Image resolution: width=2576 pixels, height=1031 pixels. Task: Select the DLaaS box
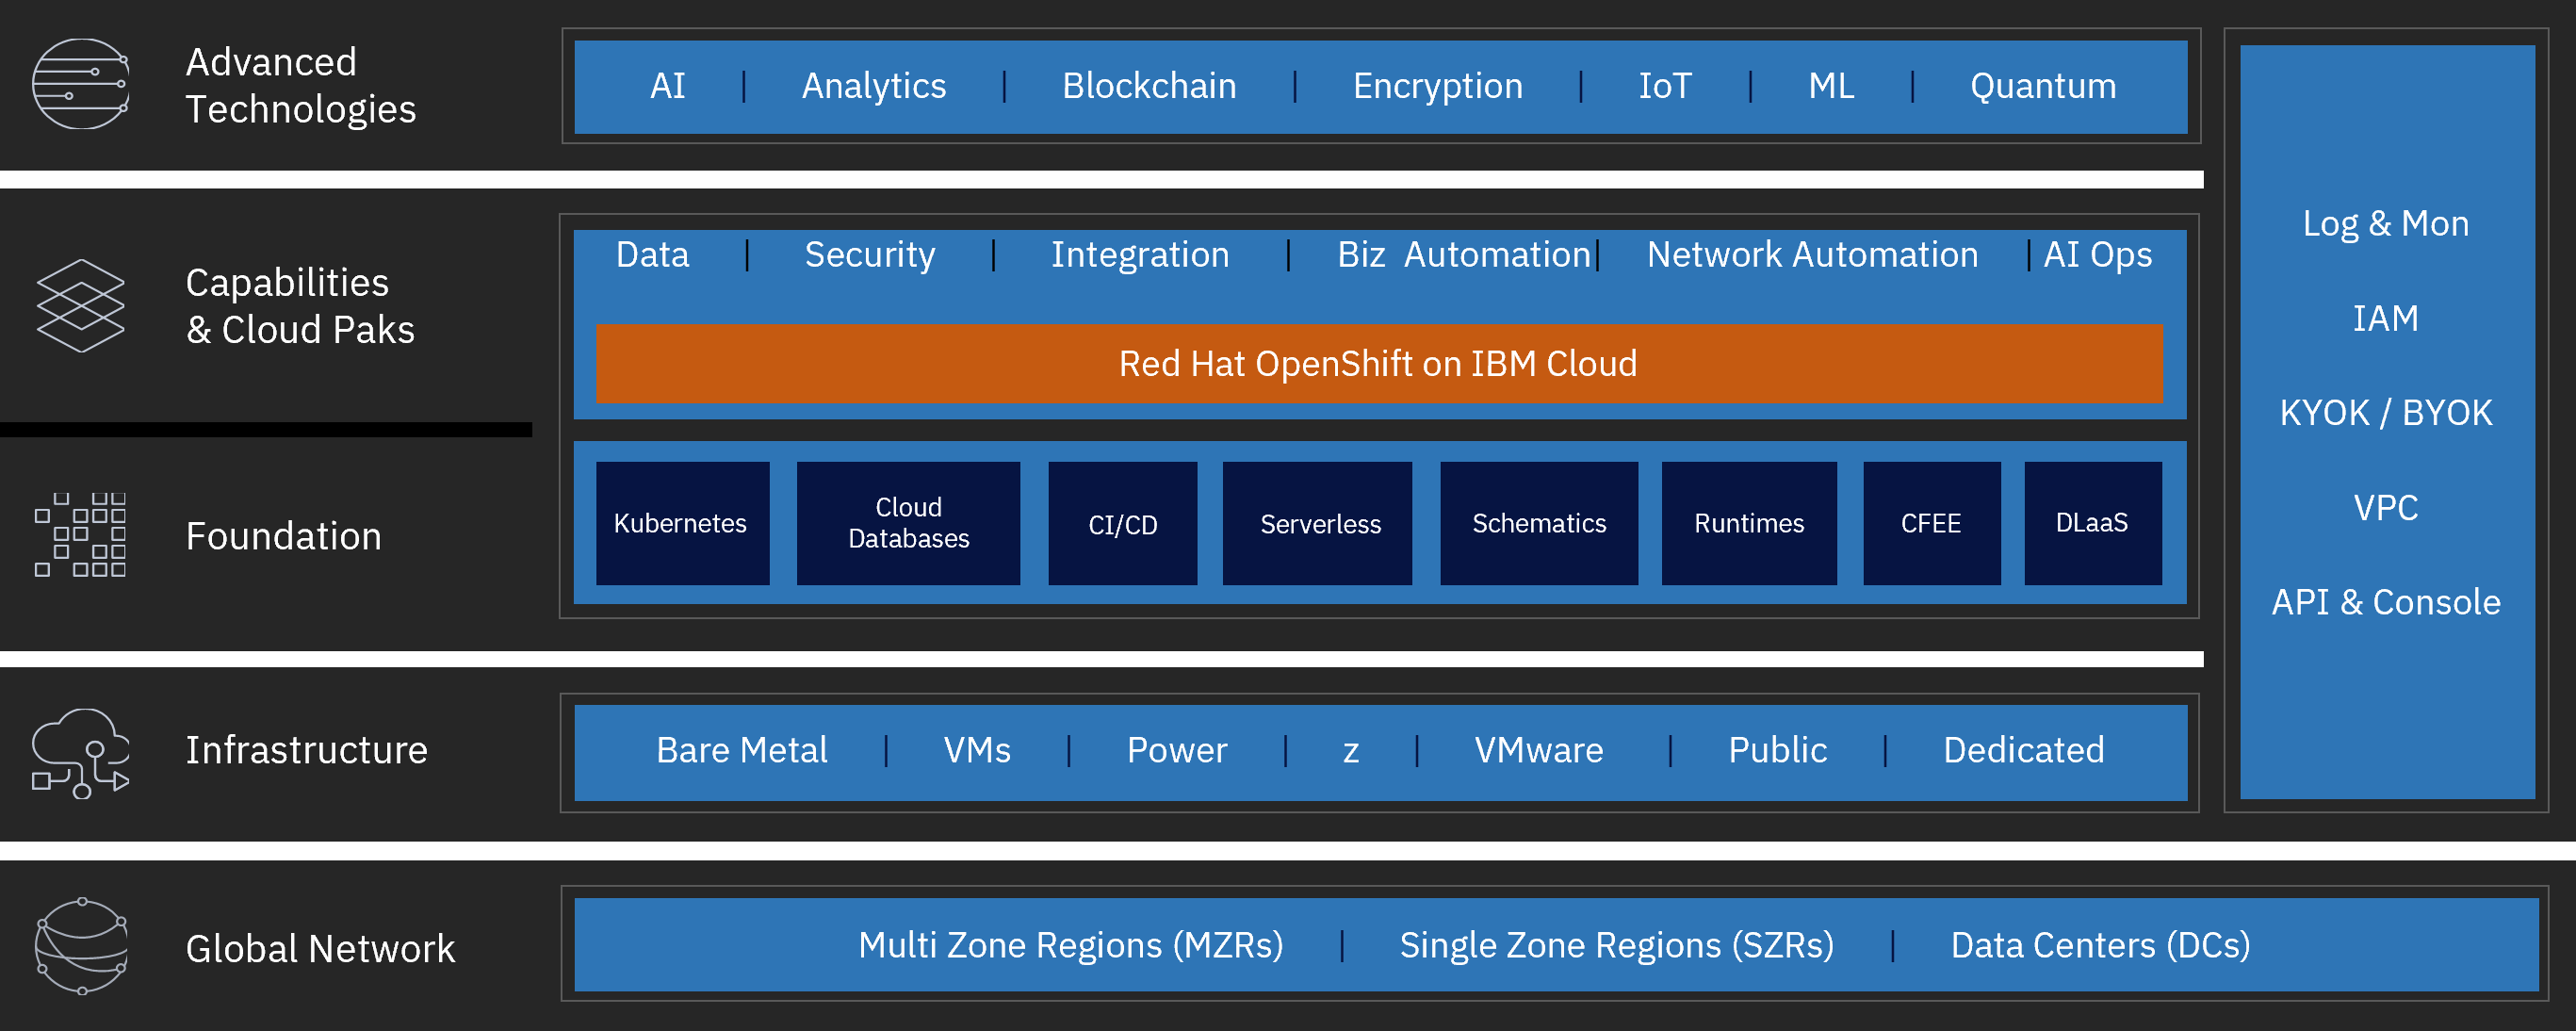pos(2093,523)
